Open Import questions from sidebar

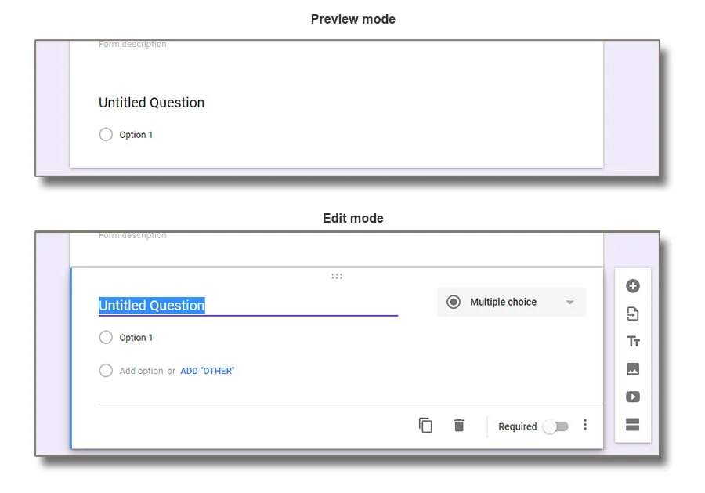633,314
